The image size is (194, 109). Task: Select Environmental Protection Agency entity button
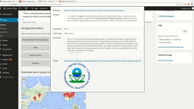point(35,40)
